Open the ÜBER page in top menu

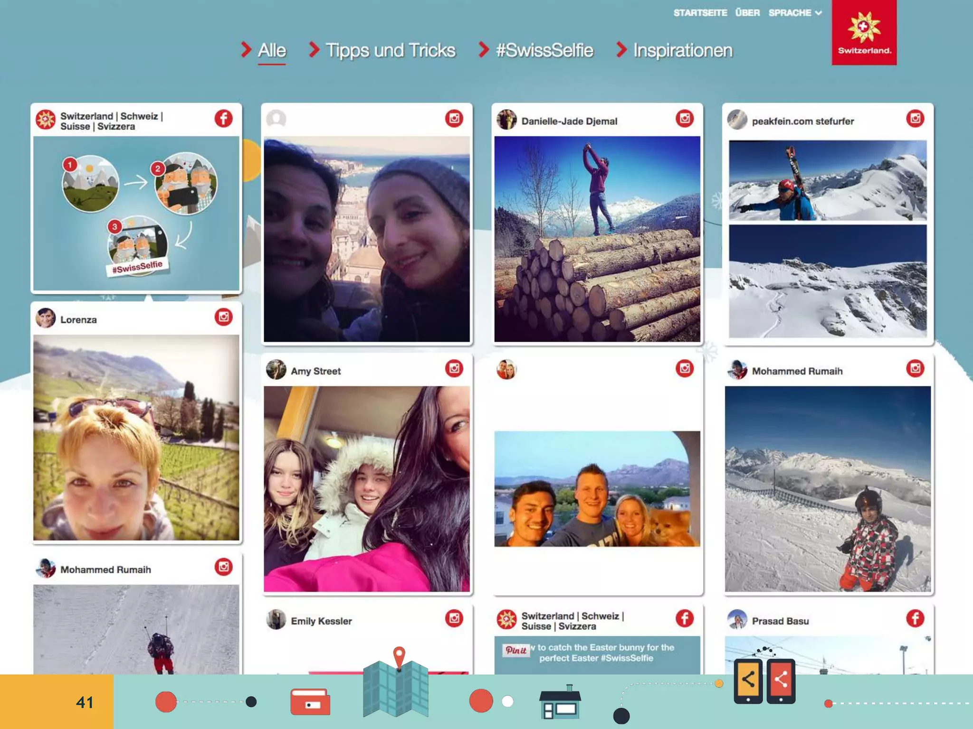pos(747,13)
